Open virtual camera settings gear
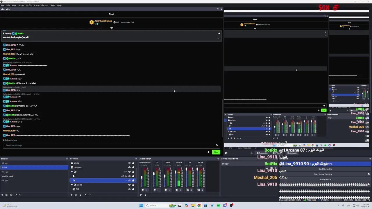This screenshot has height=209, width=372. pyautogui.click(x=369, y=174)
